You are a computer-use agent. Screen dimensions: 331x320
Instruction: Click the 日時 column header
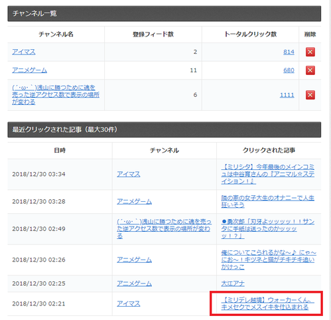coord(60,151)
